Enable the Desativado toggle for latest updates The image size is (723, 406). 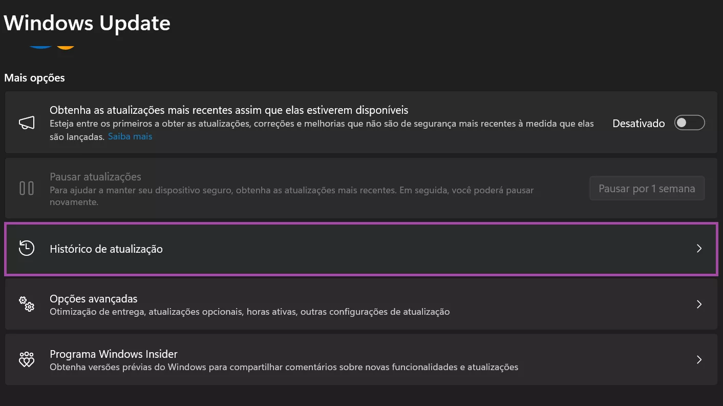click(x=689, y=123)
